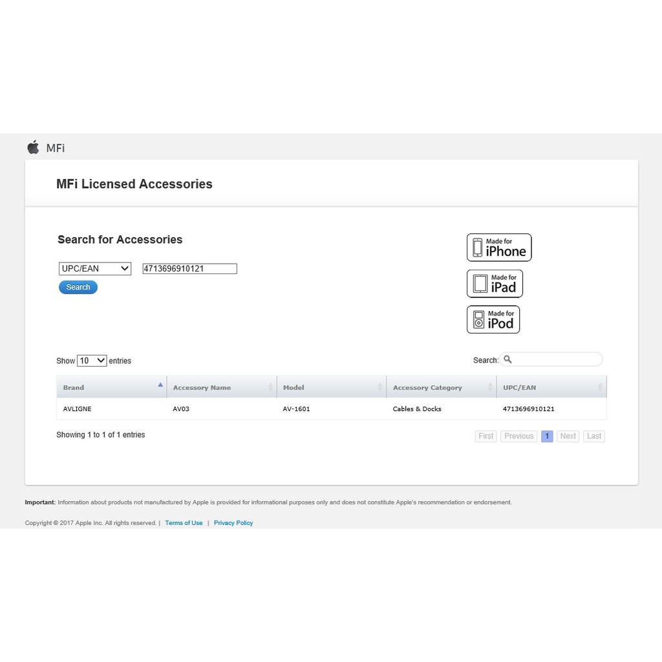
Task: Click the Apple logo icon
Action: click(x=33, y=147)
